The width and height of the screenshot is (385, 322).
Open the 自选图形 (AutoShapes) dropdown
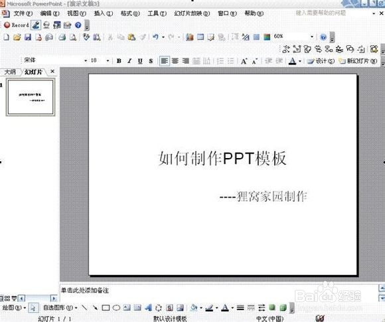coord(60,307)
